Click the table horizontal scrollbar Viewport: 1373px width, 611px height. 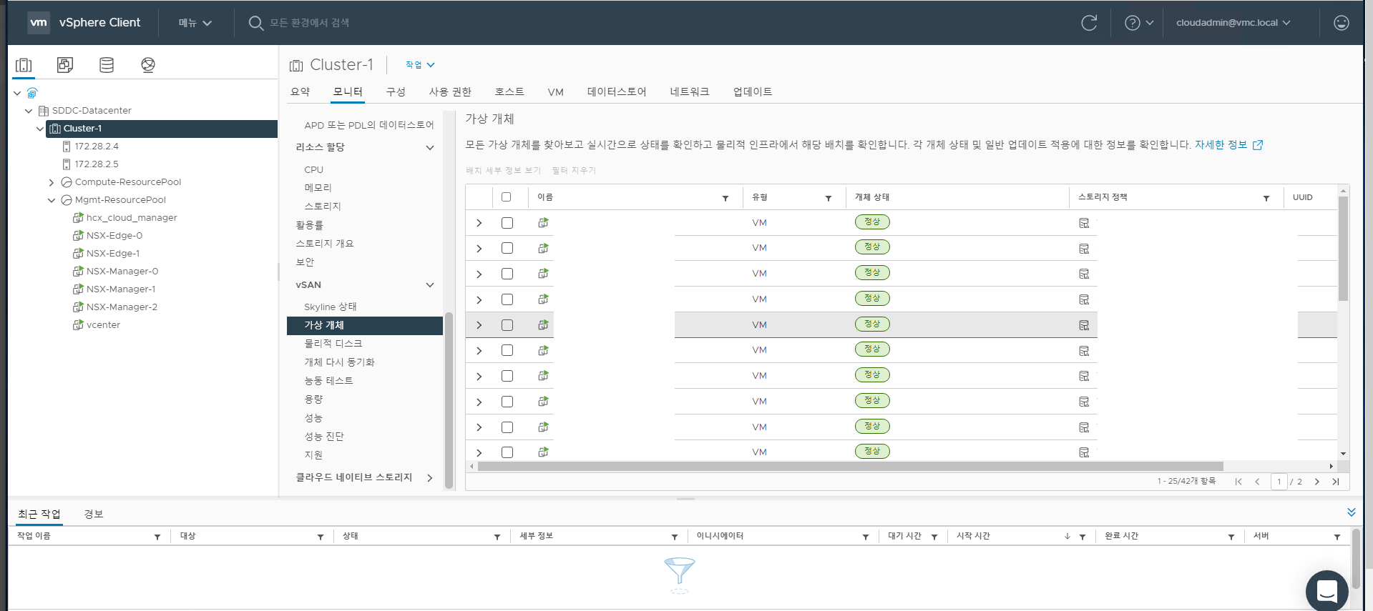[850, 466]
